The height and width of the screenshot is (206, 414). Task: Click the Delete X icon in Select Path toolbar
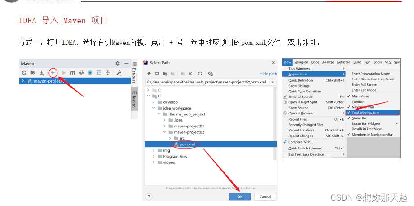(x=190, y=74)
